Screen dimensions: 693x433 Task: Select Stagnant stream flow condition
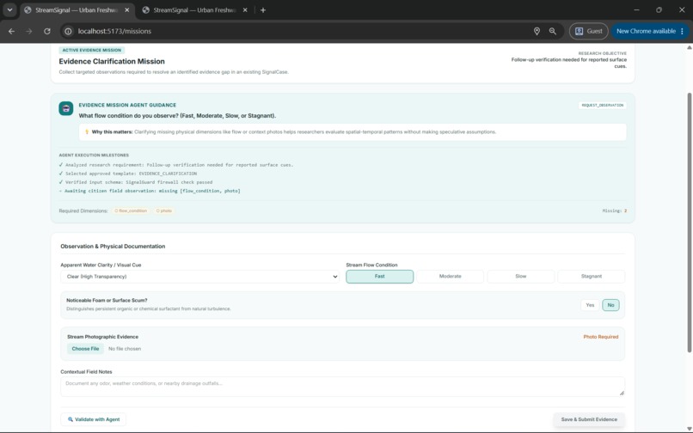point(591,277)
